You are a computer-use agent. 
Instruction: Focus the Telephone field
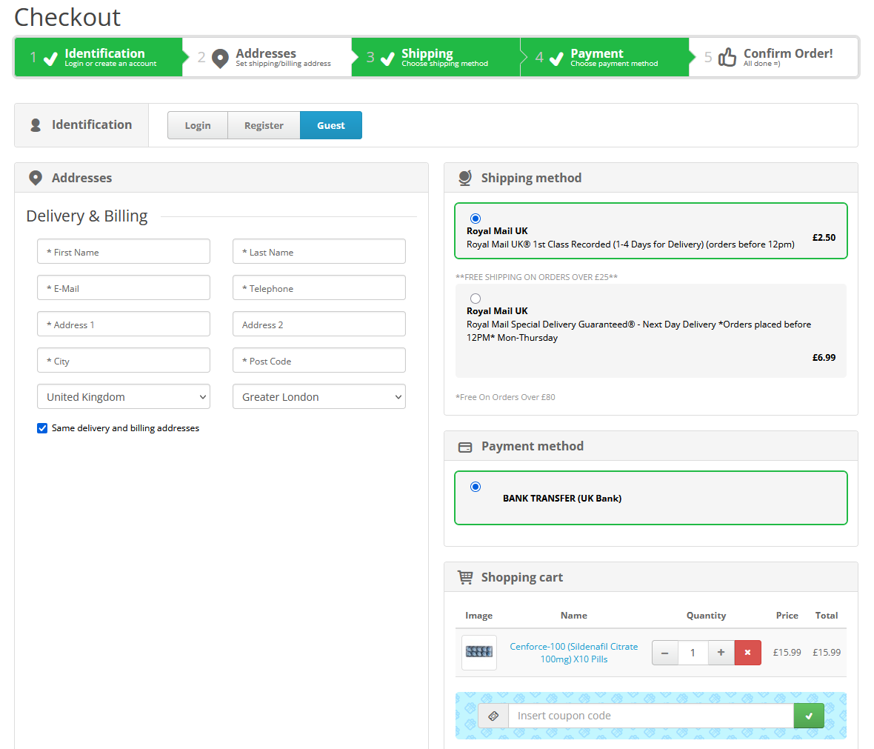click(318, 287)
